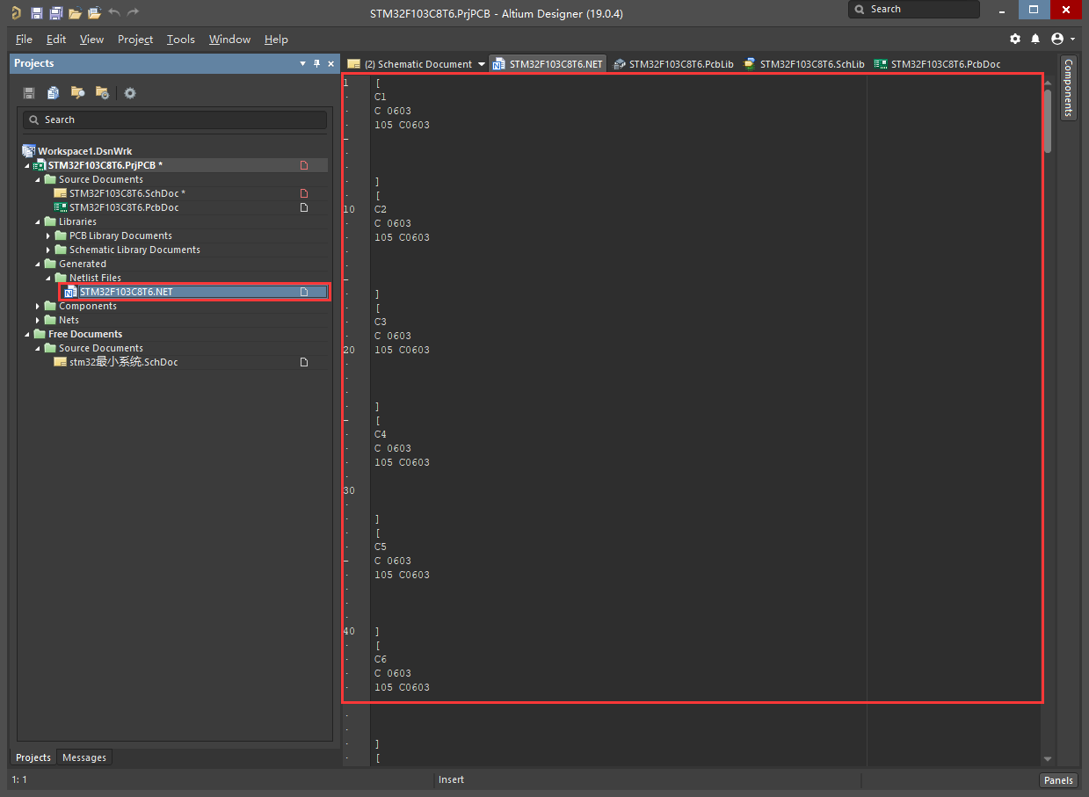The width and height of the screenshot is (1089, 797).
Task: Switch to the Messages panel tab
Action: click(84, 757)
